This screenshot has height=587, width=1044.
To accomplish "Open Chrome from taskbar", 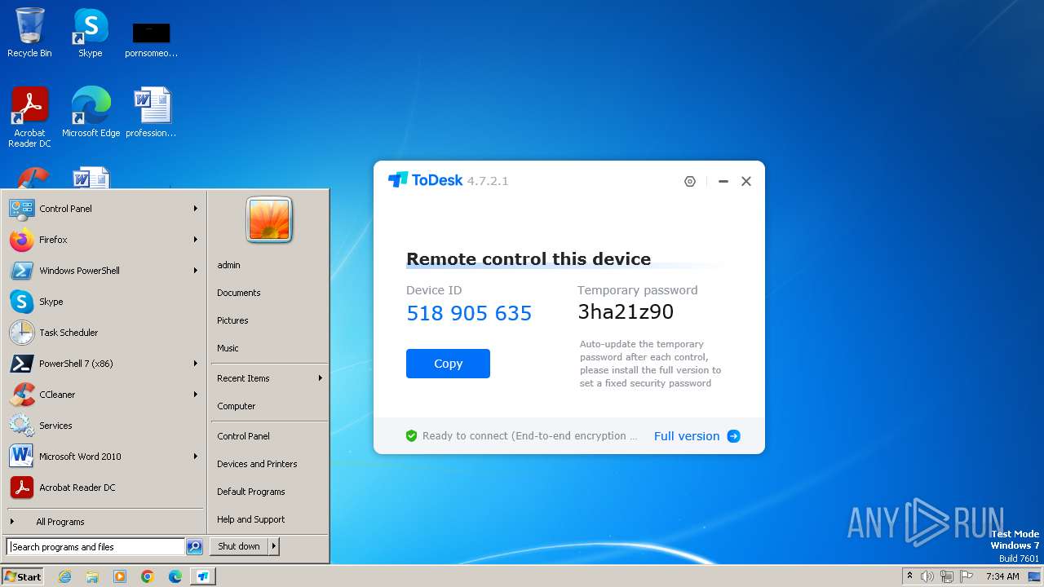I will [148, 576].
